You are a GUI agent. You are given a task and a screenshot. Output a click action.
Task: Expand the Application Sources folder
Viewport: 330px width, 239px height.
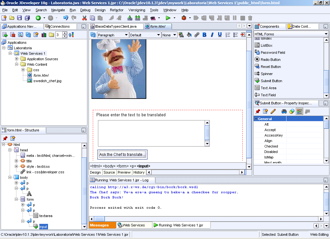17,59
